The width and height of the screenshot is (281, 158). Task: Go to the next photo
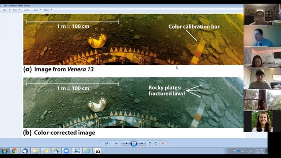coord(142,144)
